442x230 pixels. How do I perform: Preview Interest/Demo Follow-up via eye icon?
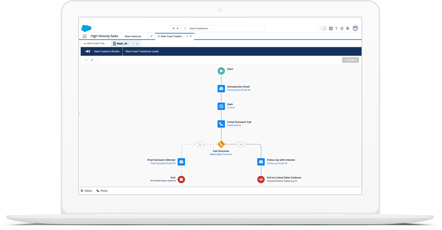(296, 181)
